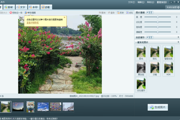Select the flower path thumbnail in filmstrip
Viewport: 180px width, 120px height.
tap(5, 107)
